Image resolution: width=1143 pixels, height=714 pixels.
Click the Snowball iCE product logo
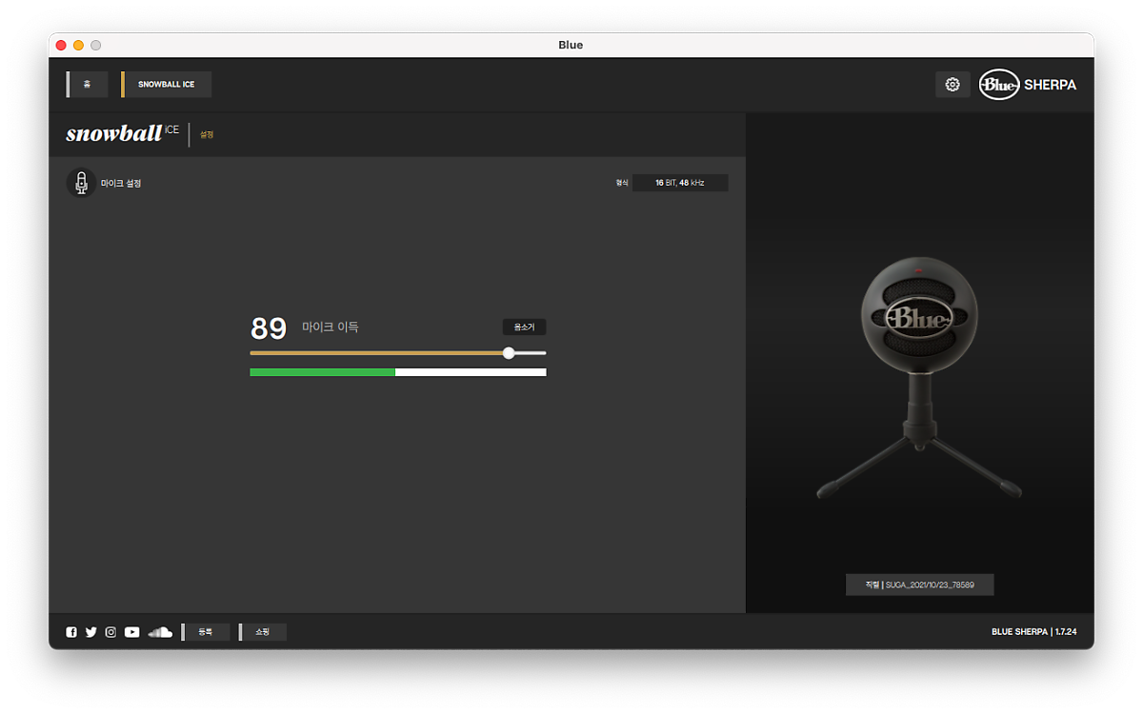[x=122, y=133]
